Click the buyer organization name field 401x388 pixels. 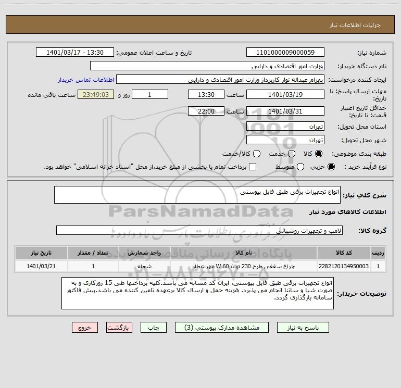207,66
